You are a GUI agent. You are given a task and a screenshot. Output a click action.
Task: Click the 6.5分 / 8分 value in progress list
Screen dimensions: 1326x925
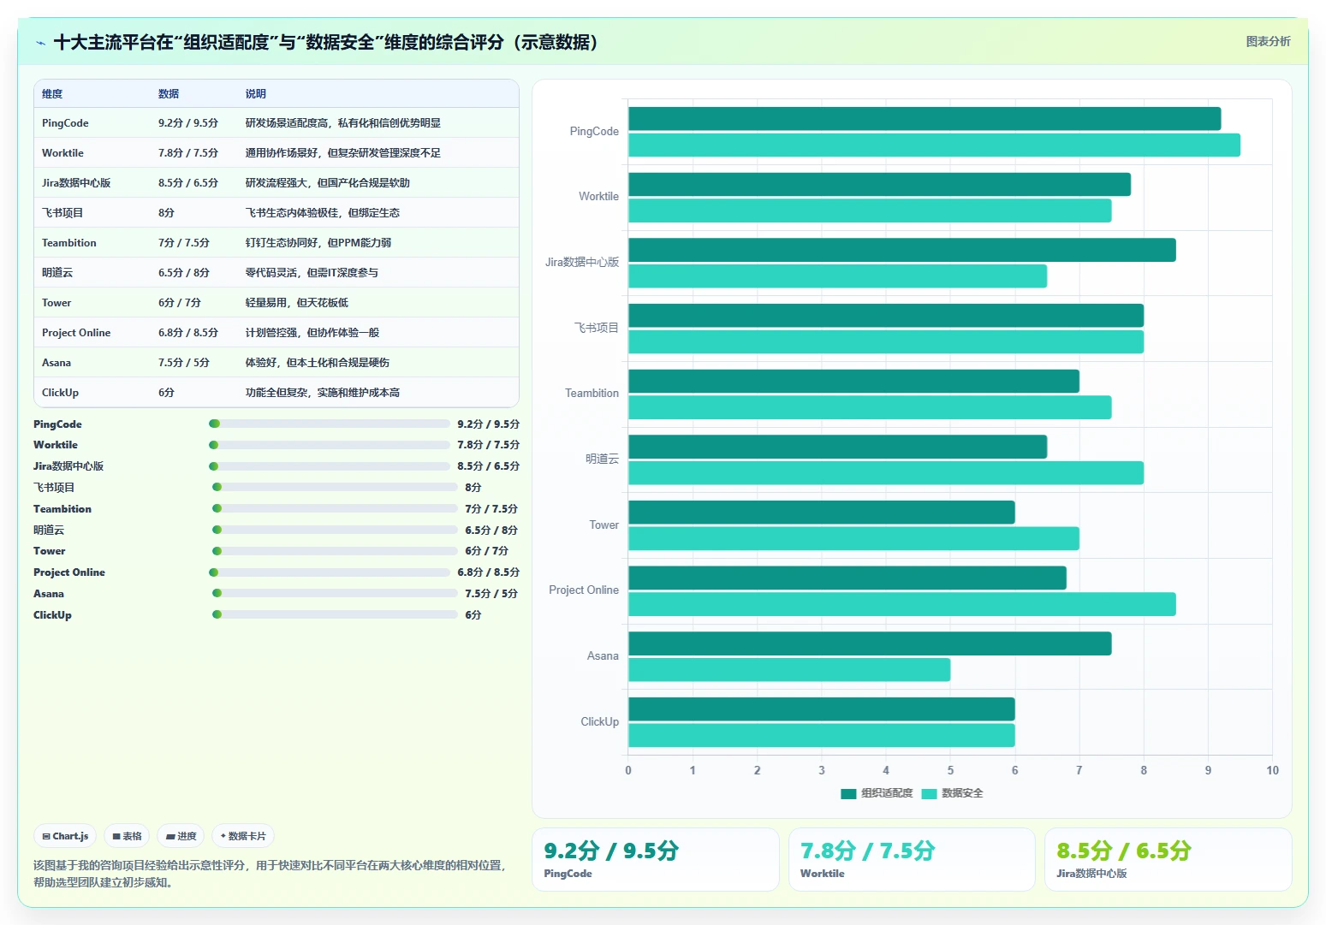(491, 531)
